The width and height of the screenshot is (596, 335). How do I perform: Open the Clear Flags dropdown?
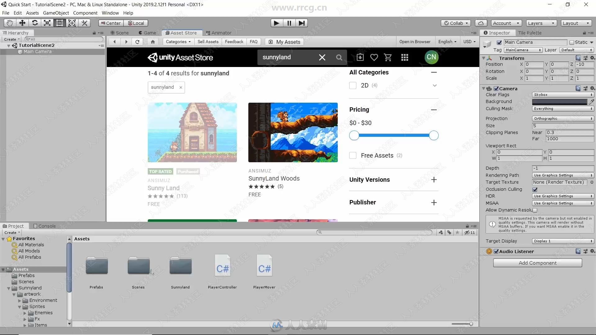[x=563, y=95]
